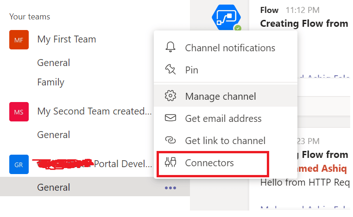Image resolution: width=353 pixels, height=217 pixels.
Task: Collapse the My First Team entry
Action: (67, 40)
